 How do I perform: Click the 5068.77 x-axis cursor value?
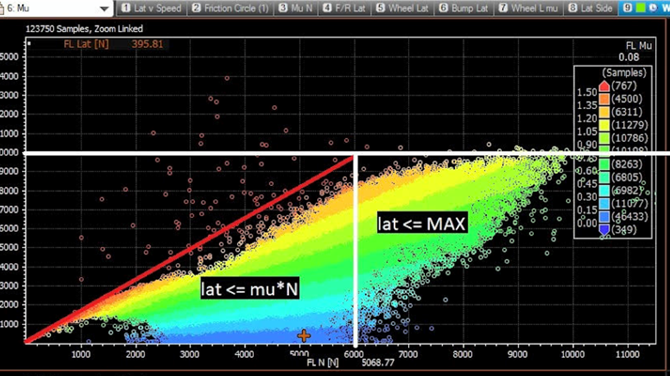[378, 363]
